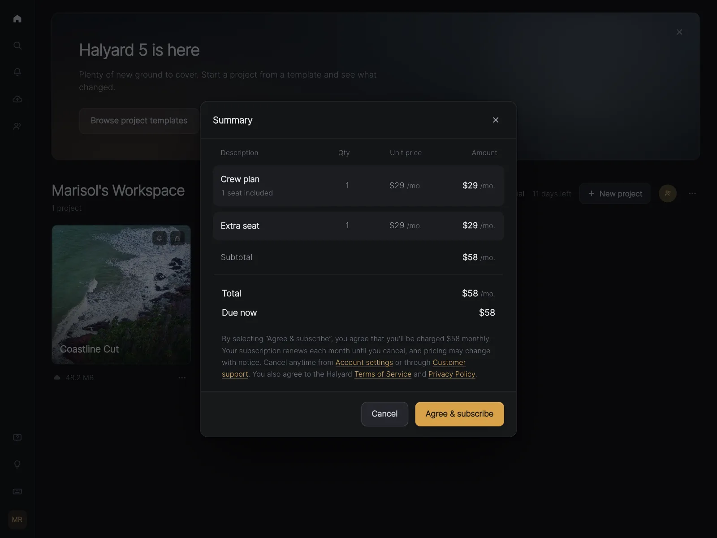The image size is (717, 538).
Task: Cancel the subscription summary
Action: (384, 414)
